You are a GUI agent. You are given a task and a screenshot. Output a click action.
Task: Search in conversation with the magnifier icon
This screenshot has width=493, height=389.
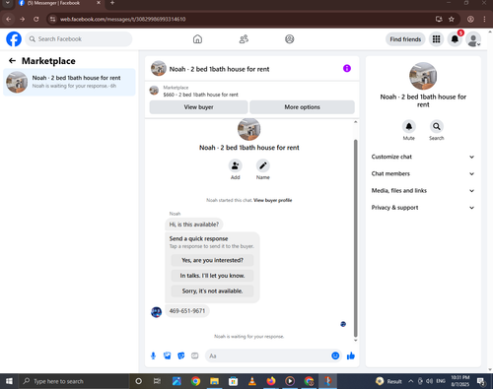(437, 126)
